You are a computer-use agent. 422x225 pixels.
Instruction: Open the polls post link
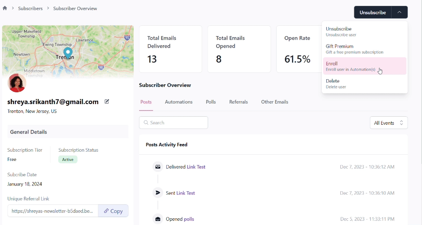pos(189,219)
